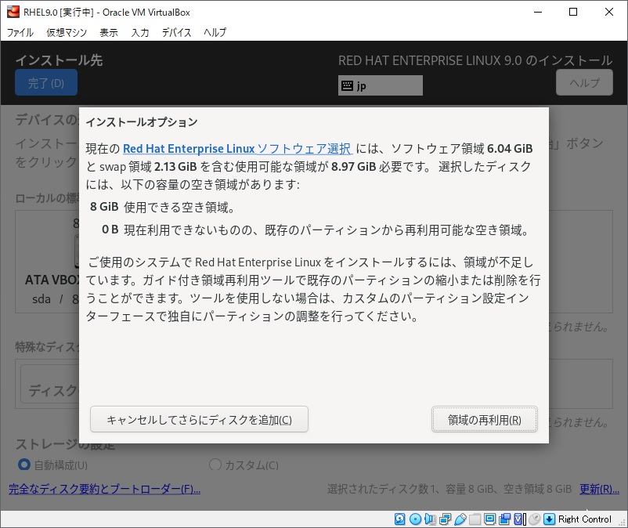Viewport: 628px width, 528px height.
Task: Click the インストールオプション dialog title
Action: (142, 121)
